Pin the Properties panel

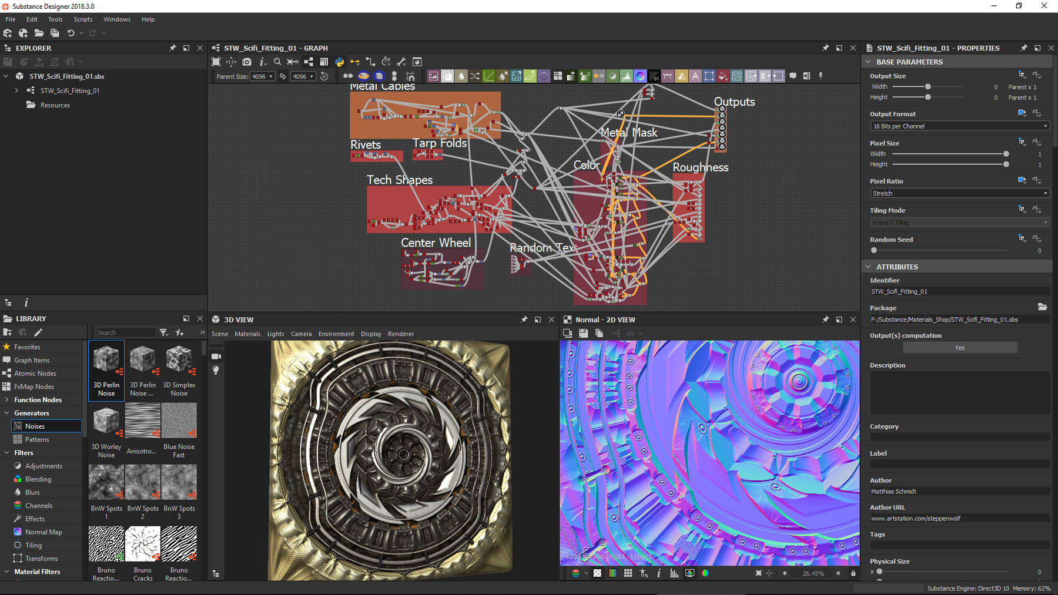pyautogui.click(x=1023, y=48)
